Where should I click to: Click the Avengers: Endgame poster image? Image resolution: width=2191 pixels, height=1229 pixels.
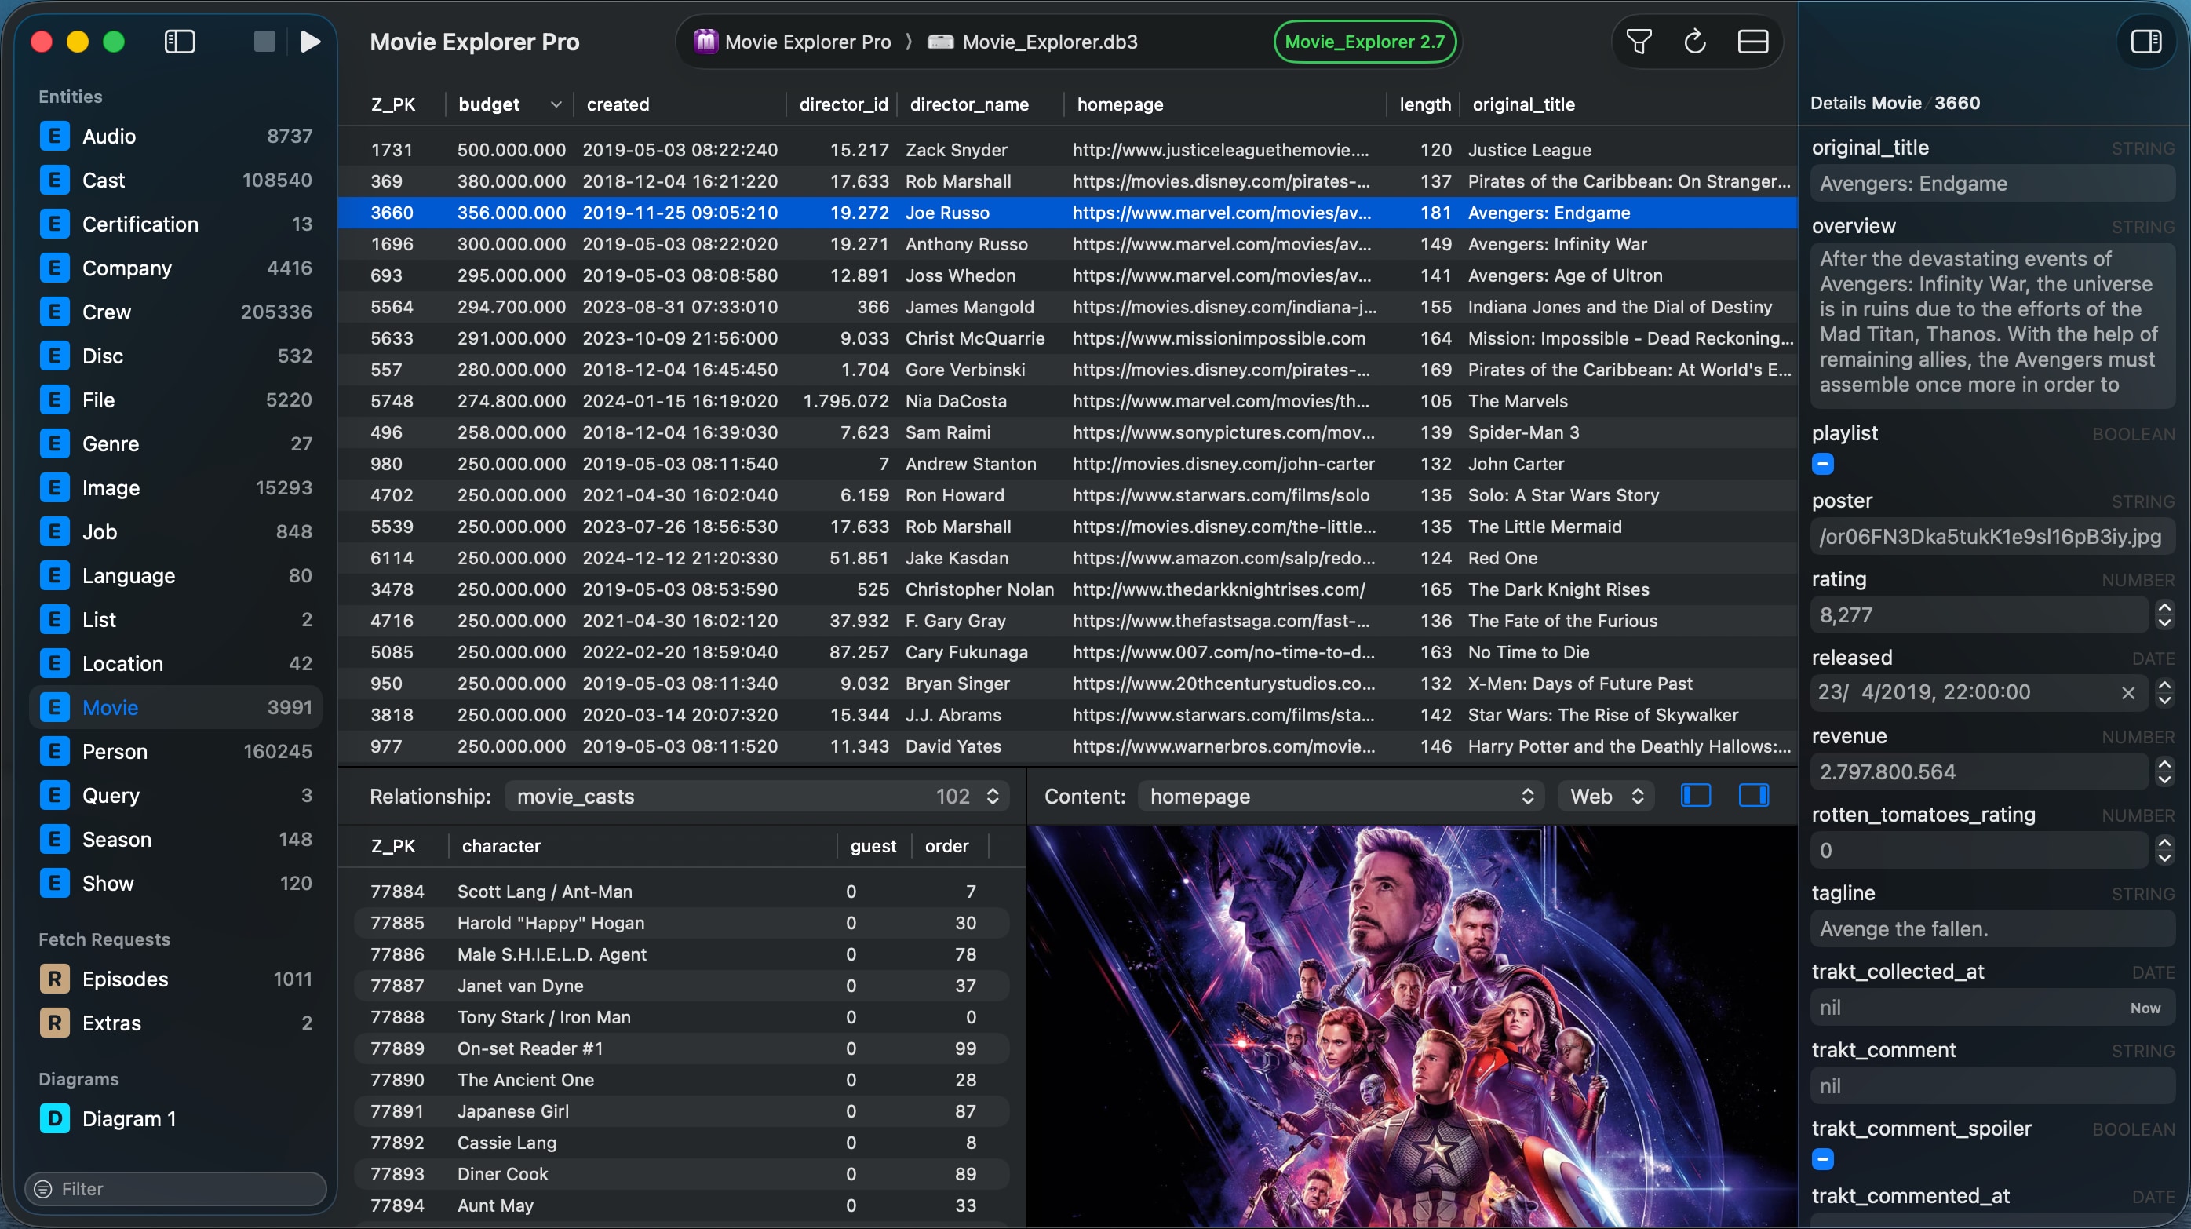tap(1412, 1027)
